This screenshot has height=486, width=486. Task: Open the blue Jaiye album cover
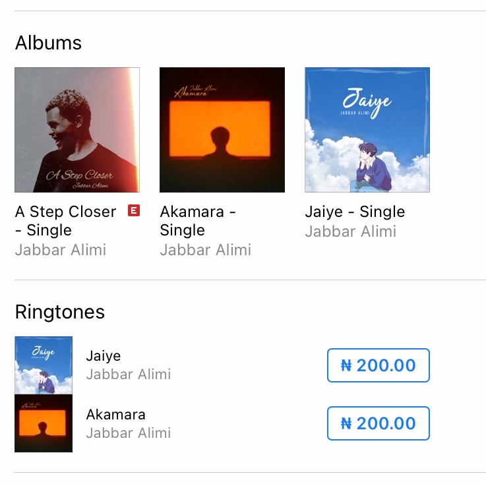click(x=367, y=130)
